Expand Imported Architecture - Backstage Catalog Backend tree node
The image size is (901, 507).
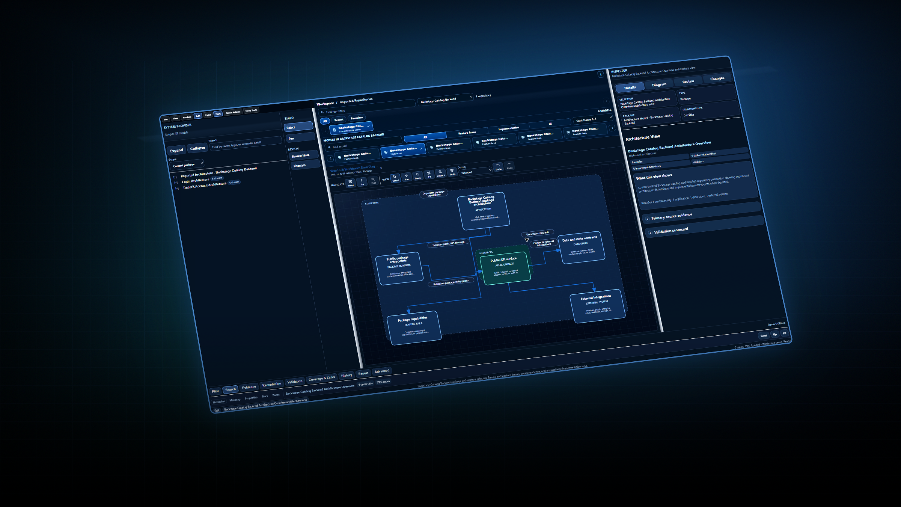175,177
